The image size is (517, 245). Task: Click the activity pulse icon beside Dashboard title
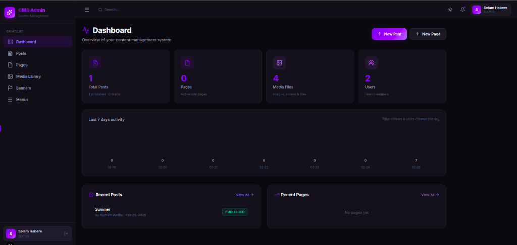(86, 31)
